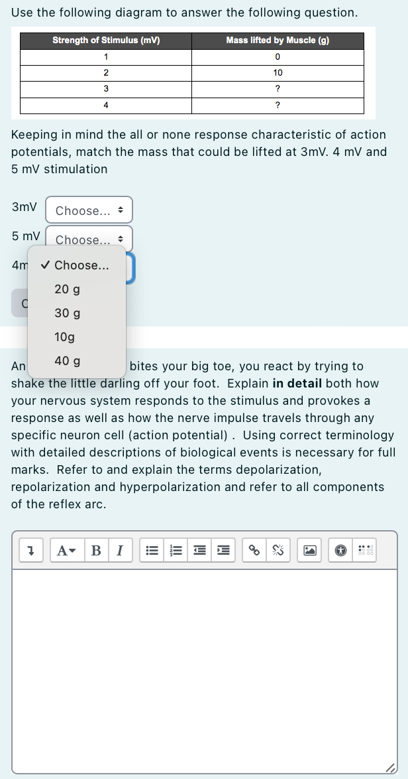The image size is (408, 779).
Task: Insert an image into the answer
Action: (x=307, y=549)
